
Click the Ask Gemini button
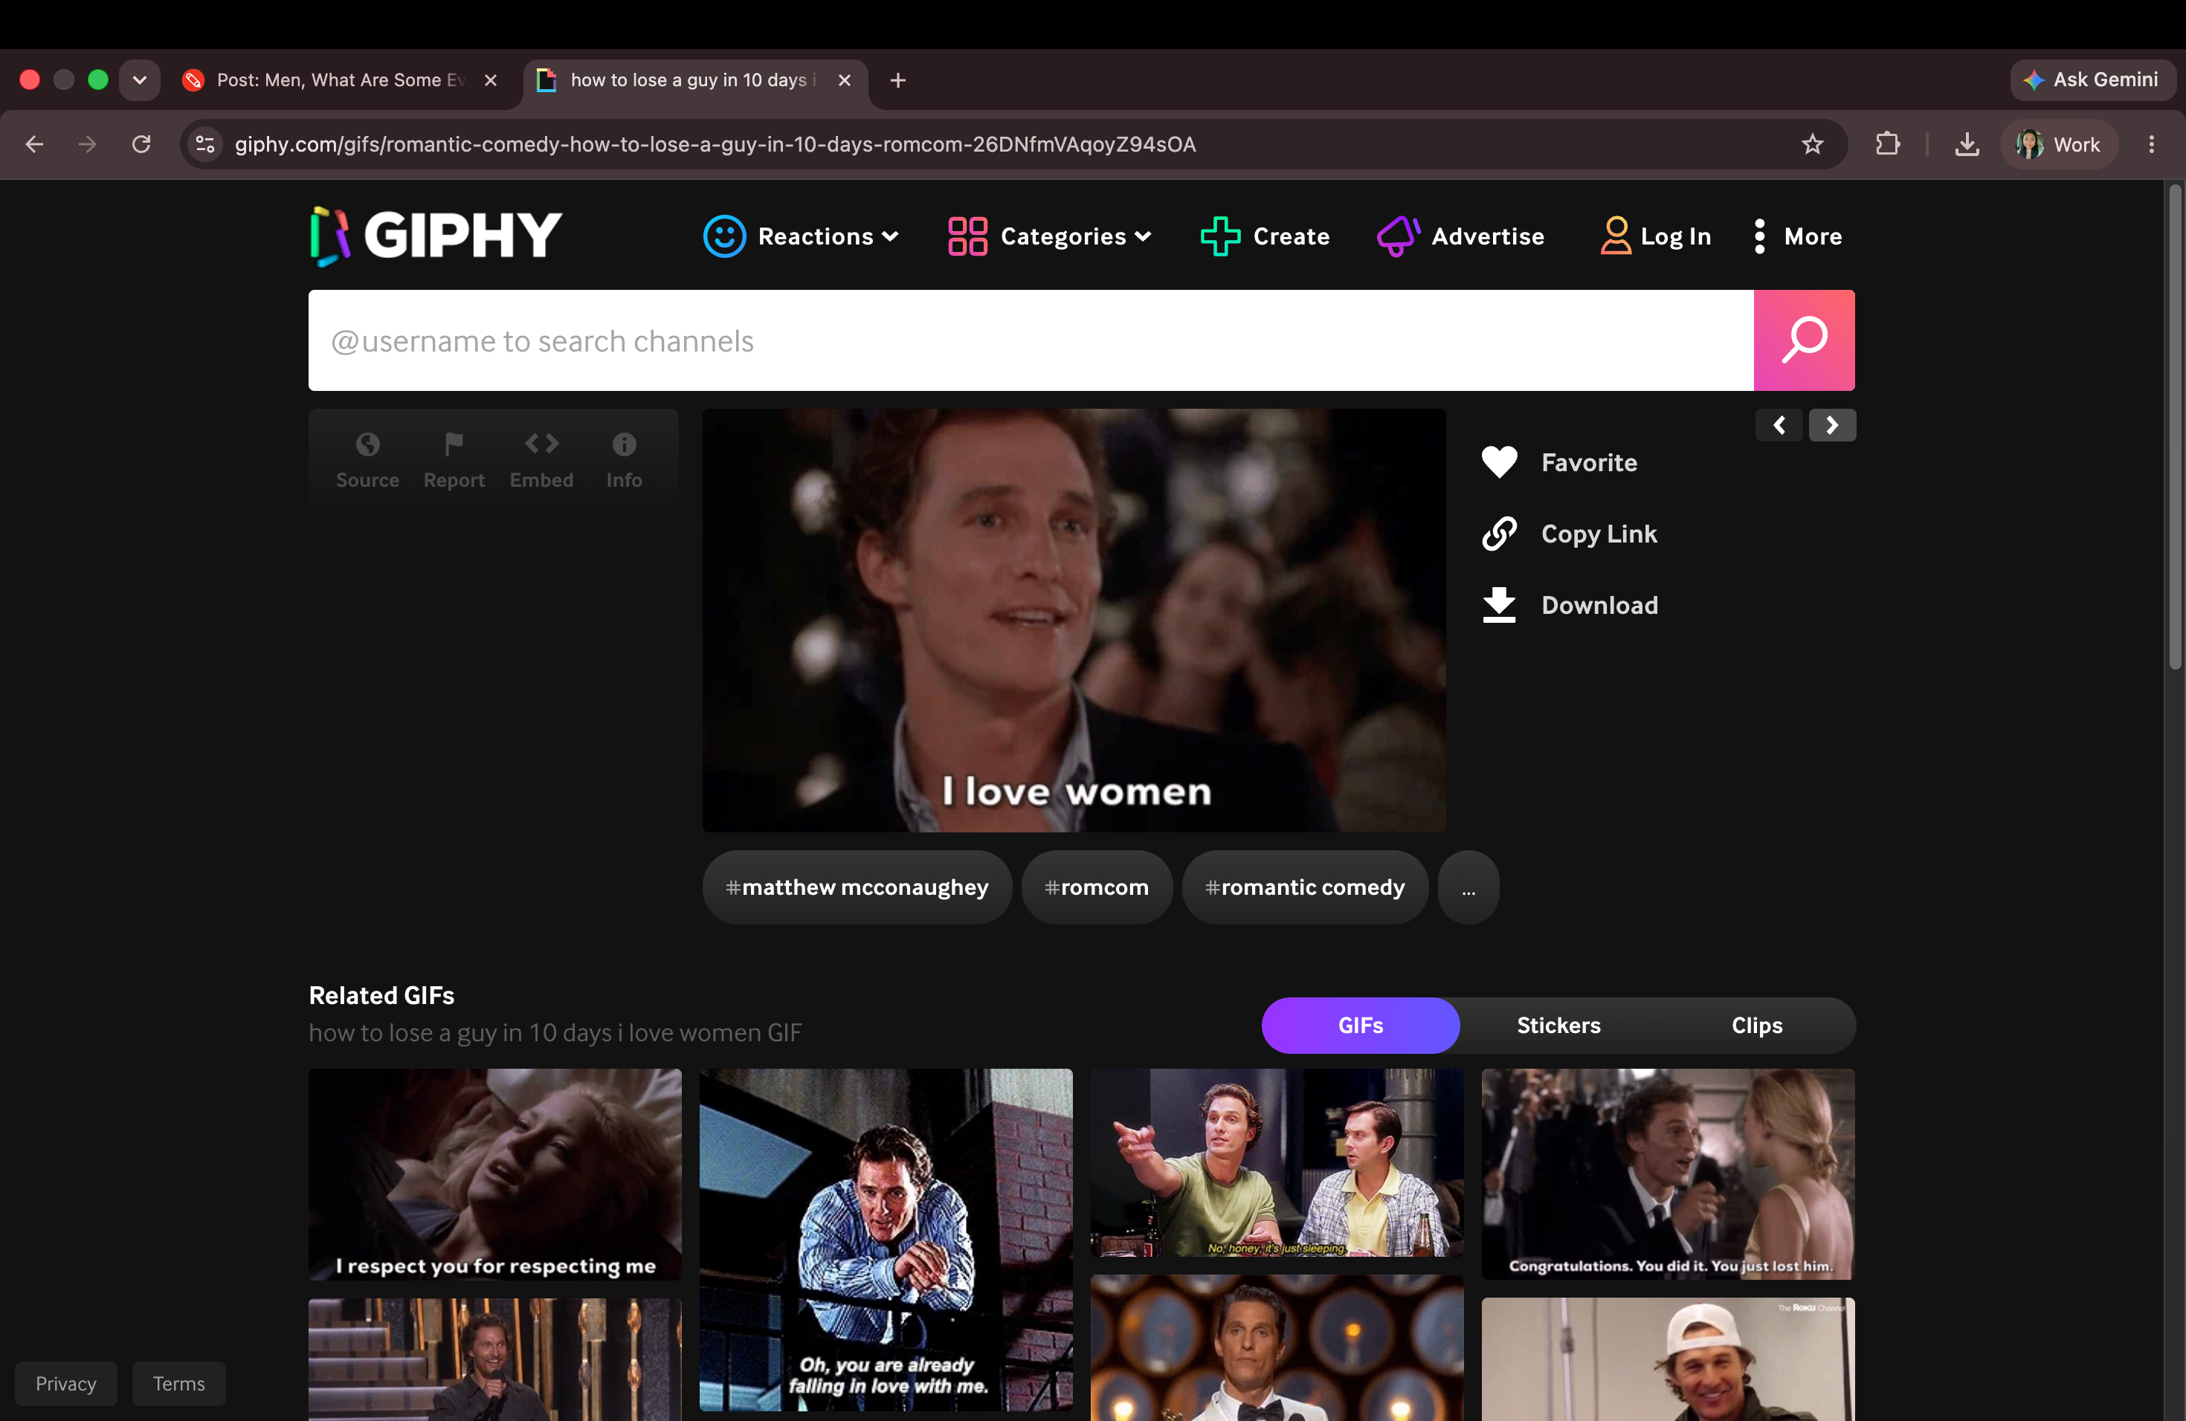click(x=2092, y=80)
